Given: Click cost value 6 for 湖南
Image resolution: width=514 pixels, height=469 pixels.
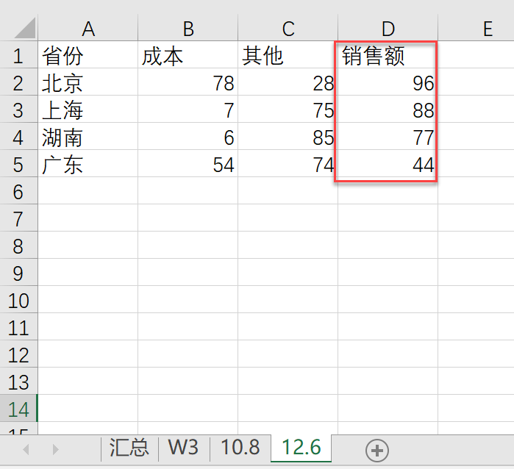Looking at the screenshot, I should coord(188,137).
